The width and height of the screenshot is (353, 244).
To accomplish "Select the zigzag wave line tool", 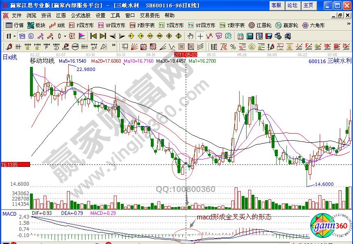I will tap(209, 36).
